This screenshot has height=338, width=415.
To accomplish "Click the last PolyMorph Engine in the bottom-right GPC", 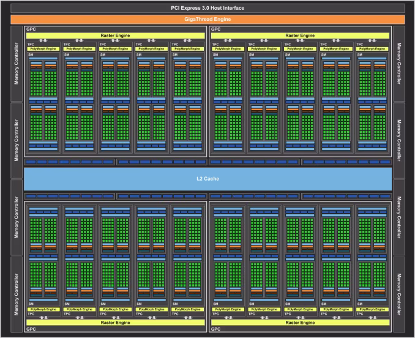I will click(372, 309).
